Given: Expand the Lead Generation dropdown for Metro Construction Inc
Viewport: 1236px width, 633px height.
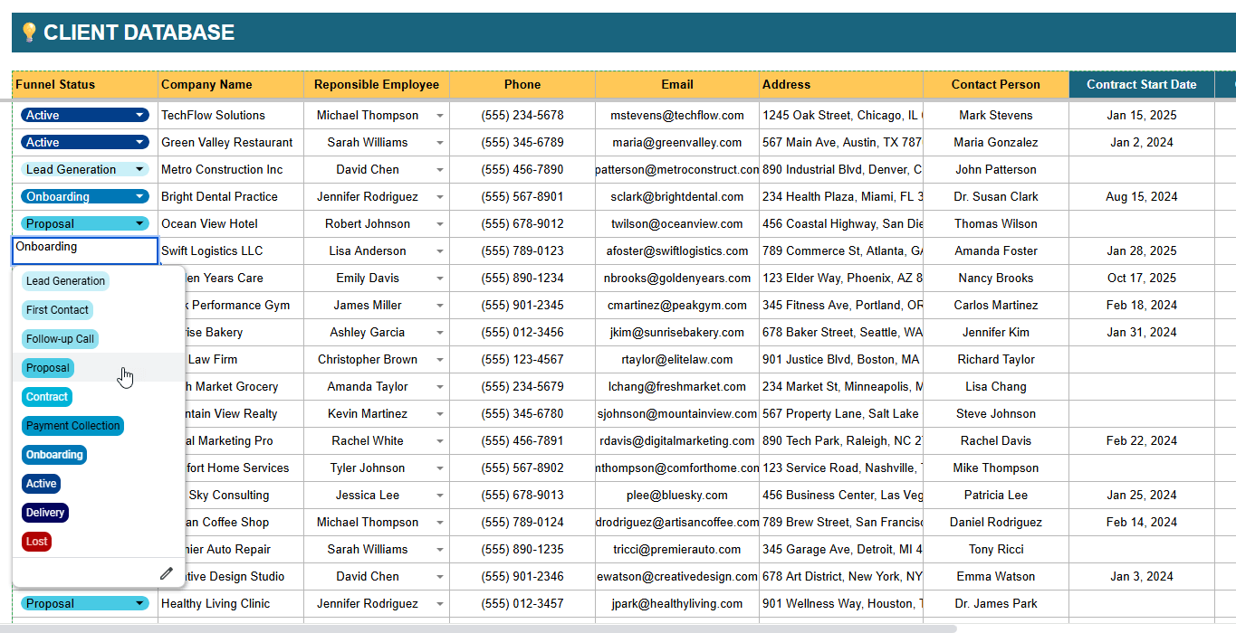Looking at the screenshot, I should pos(140,169).
